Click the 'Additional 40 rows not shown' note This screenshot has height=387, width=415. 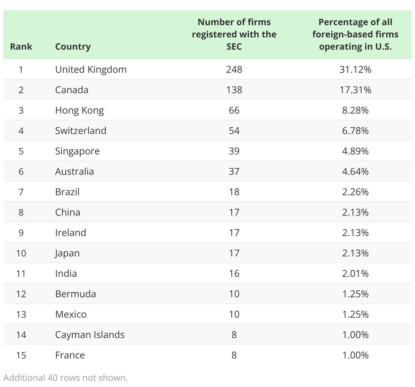click(66, 378)
